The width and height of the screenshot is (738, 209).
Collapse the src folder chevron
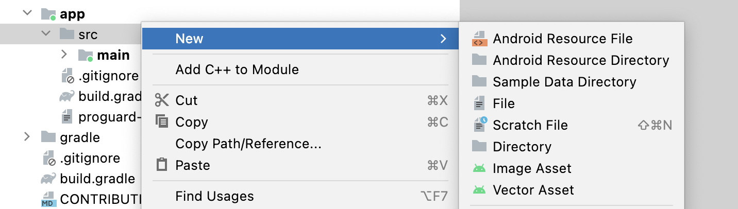(x=46, y=34)
